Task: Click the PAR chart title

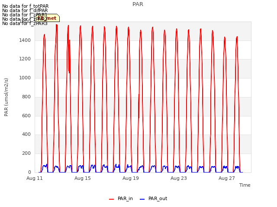Action: [x=138, y=4]
